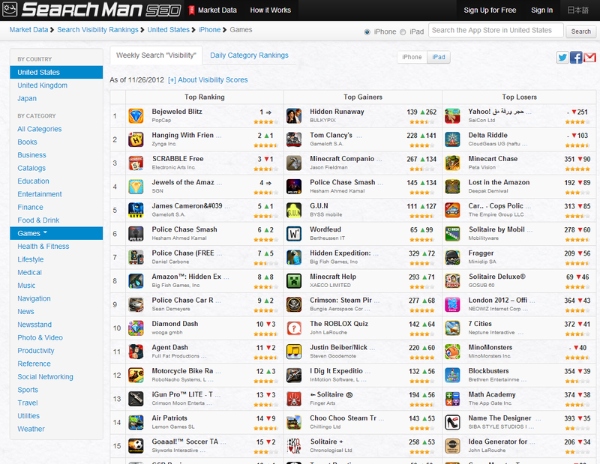This screenshot has width=600, height=464.
Task: Open the Yahoo! app icon in Top Losers
Action: coord(452,116)
